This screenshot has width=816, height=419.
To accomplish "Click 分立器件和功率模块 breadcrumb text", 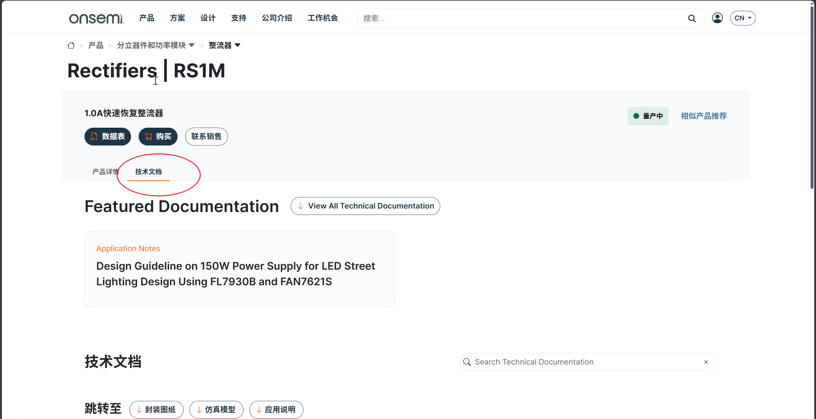I will point(151,45).
